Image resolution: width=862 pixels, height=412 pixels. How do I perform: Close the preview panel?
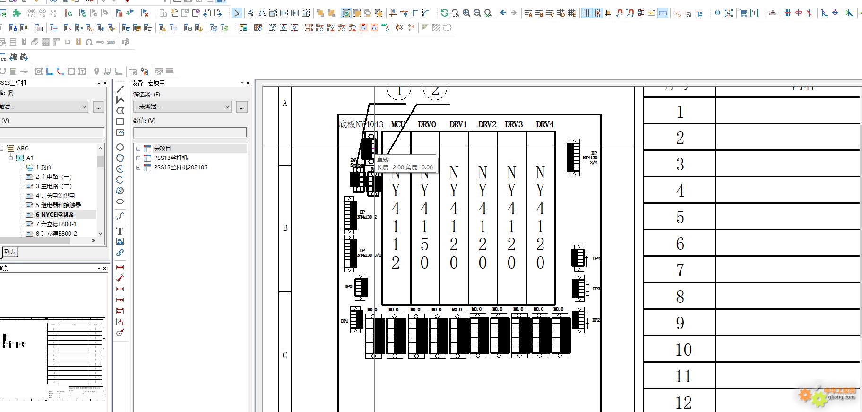coord(105,268)
